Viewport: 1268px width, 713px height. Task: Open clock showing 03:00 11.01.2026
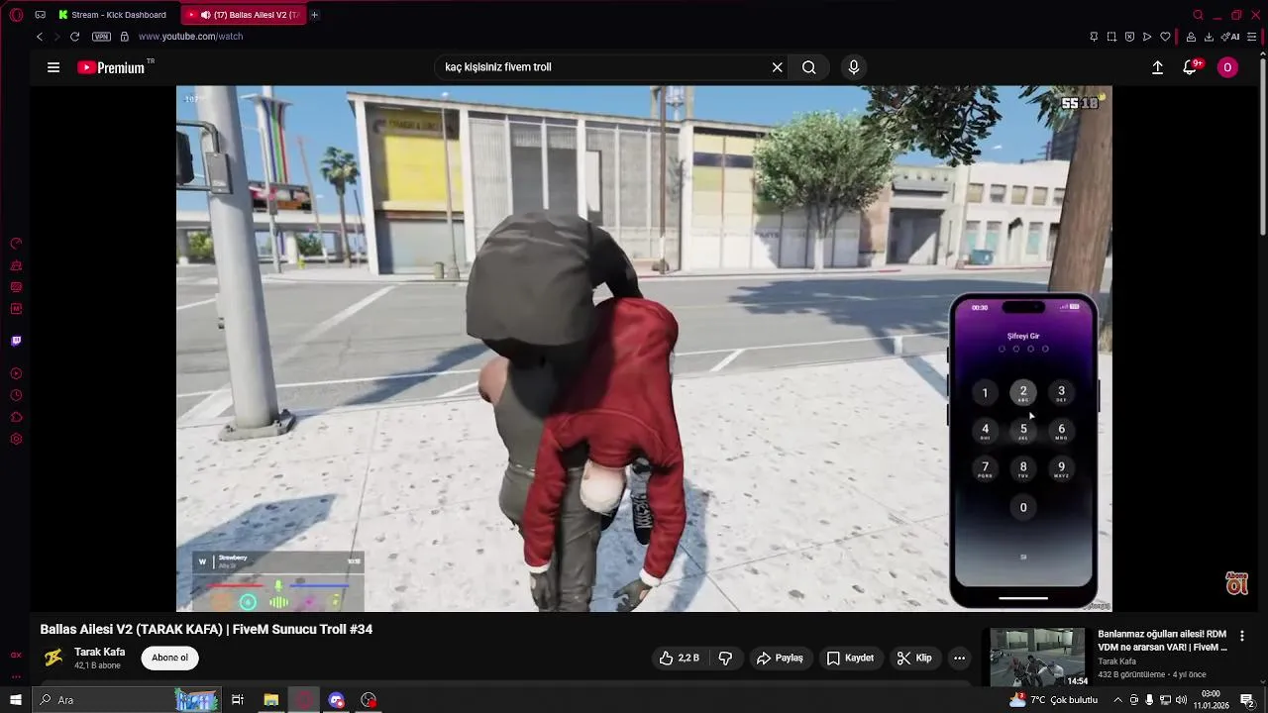[1211, 700]
